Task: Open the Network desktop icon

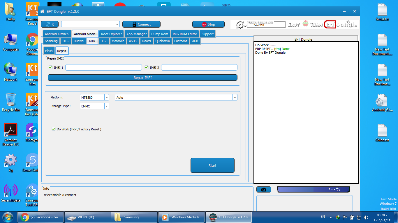Action: [x=11, y=72]
